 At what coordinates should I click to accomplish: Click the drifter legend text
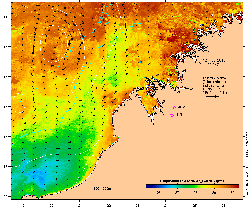pos(180,115)
